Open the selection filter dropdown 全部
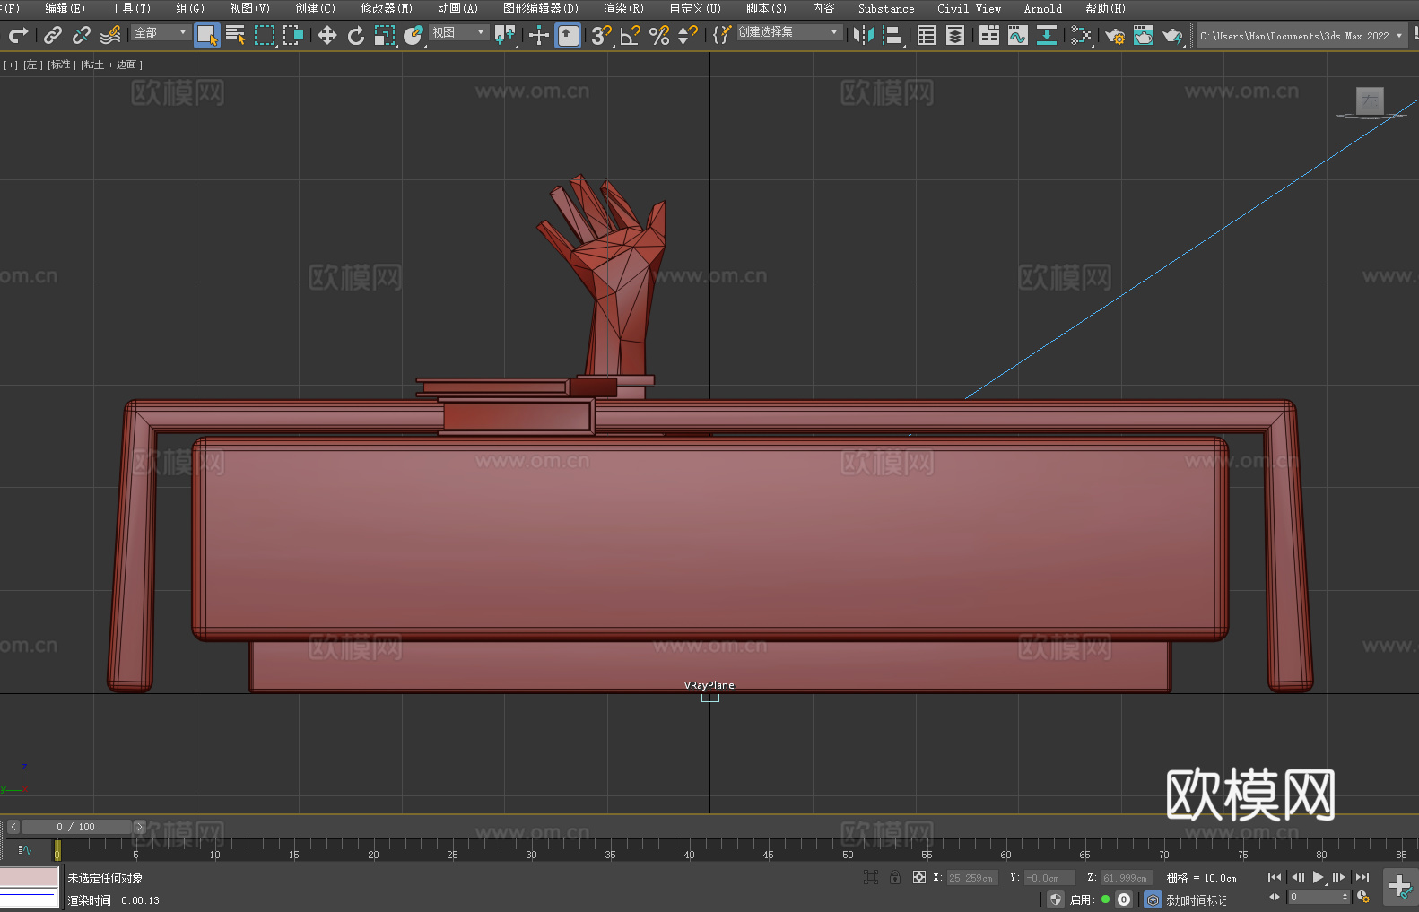Image resolution: width=1419 pixels, height=912 pixels. point(161,32)
